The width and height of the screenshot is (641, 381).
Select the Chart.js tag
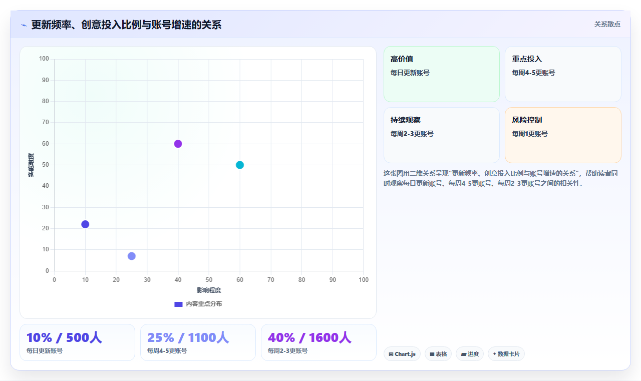tap(402, 354)
